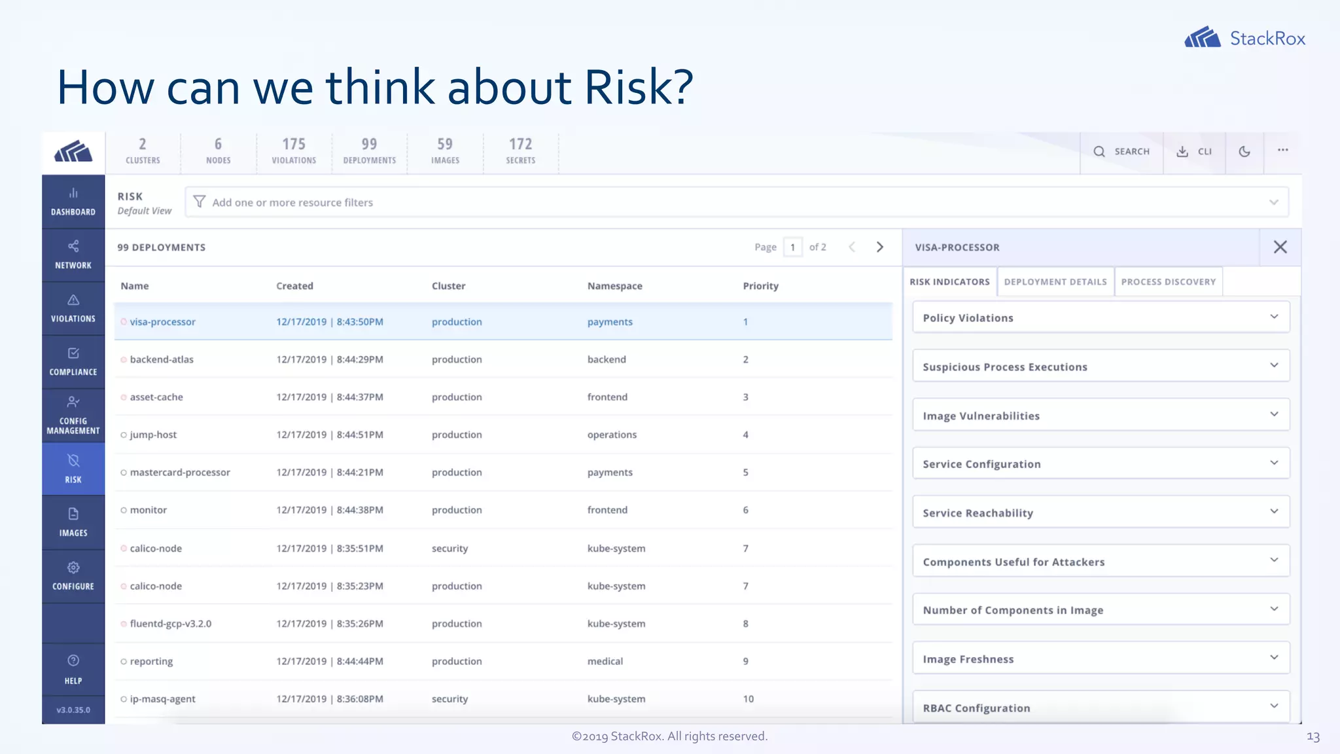Expand Components Useful for Attackers section

click(x=1101, y=561)
